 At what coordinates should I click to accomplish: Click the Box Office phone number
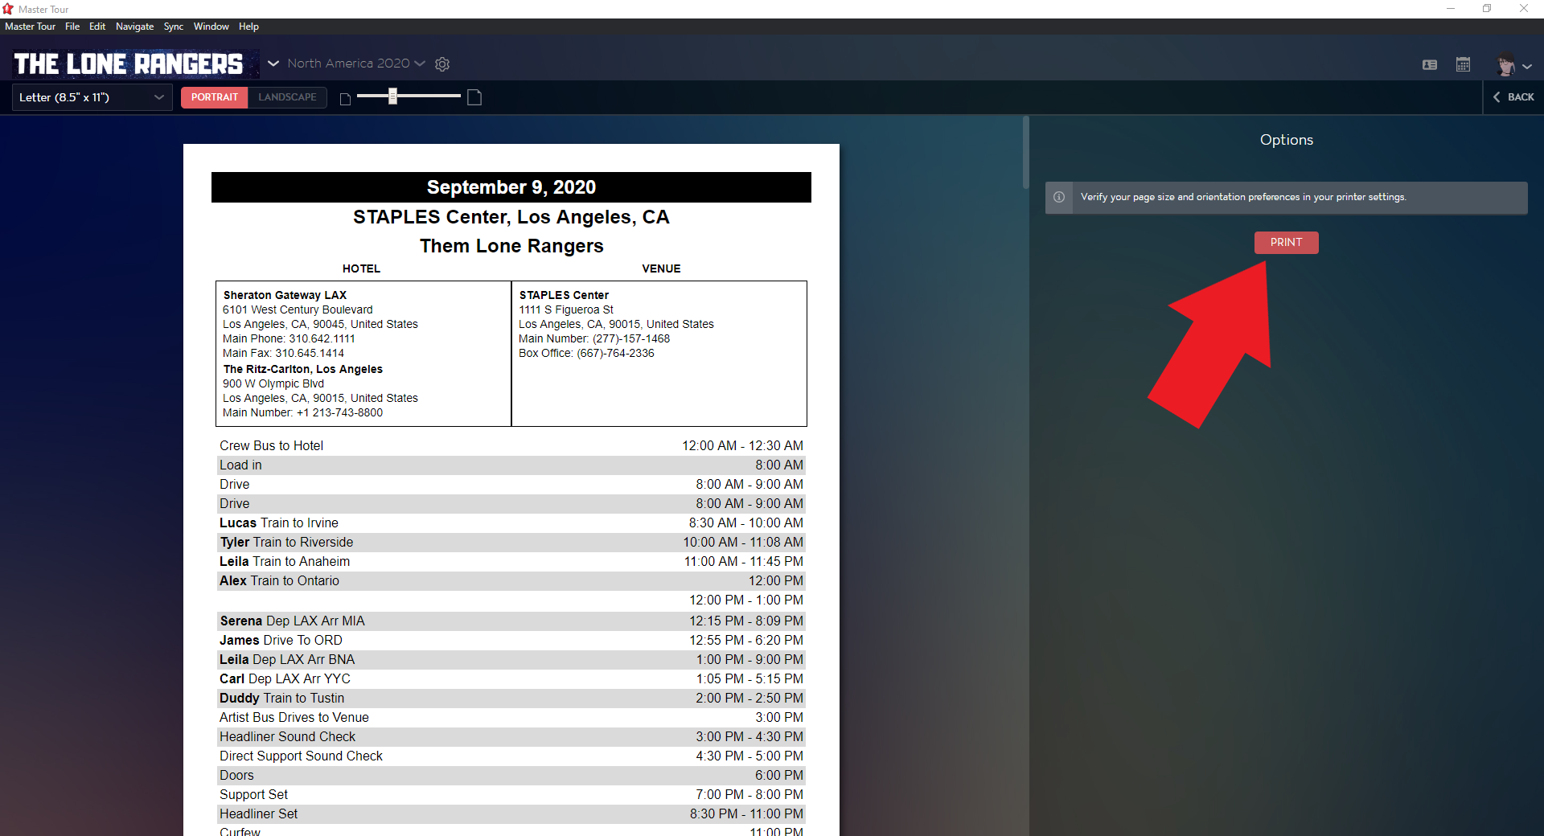(615, 353)
